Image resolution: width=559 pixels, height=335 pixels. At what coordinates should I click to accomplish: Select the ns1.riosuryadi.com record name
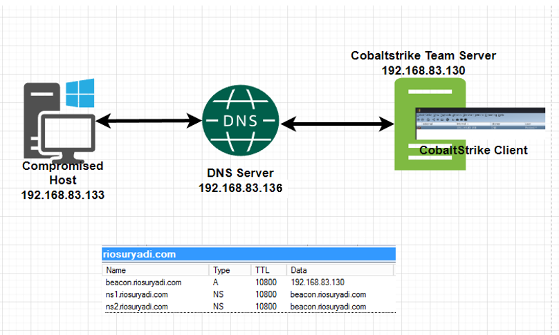pos(136,294)
